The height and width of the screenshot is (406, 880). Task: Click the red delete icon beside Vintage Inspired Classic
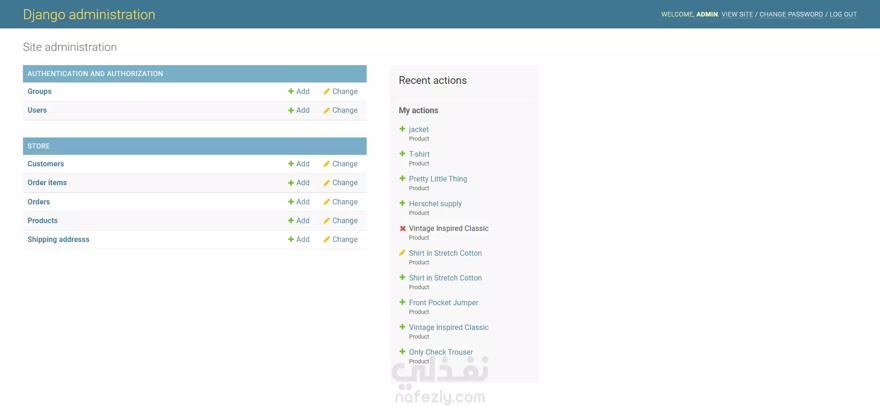[x=402, y=228]
